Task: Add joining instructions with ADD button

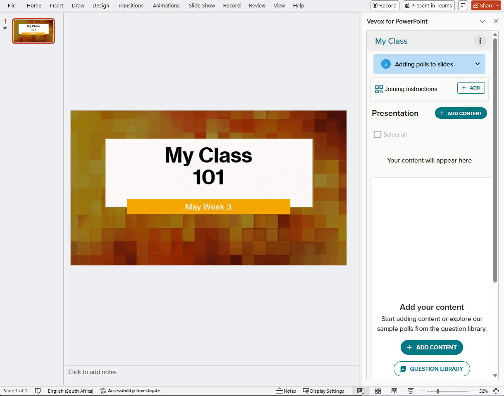Action: click(471, 88)
